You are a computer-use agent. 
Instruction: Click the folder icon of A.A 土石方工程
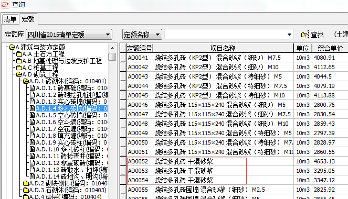click(x=19, y=54)
